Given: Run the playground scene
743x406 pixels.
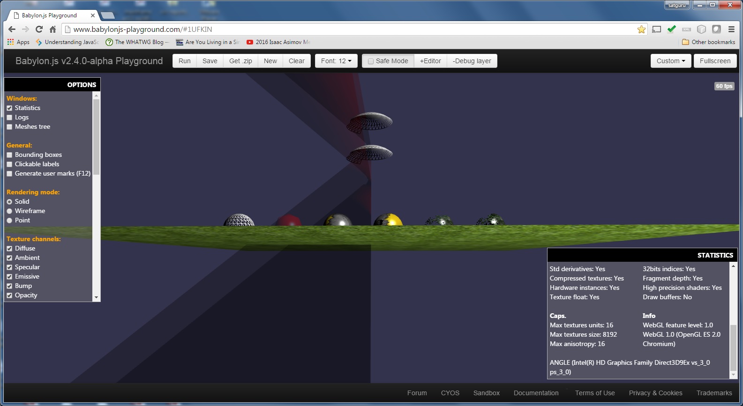Looking at the screenshot, I should pyautogui.click(x=185, y=61).
